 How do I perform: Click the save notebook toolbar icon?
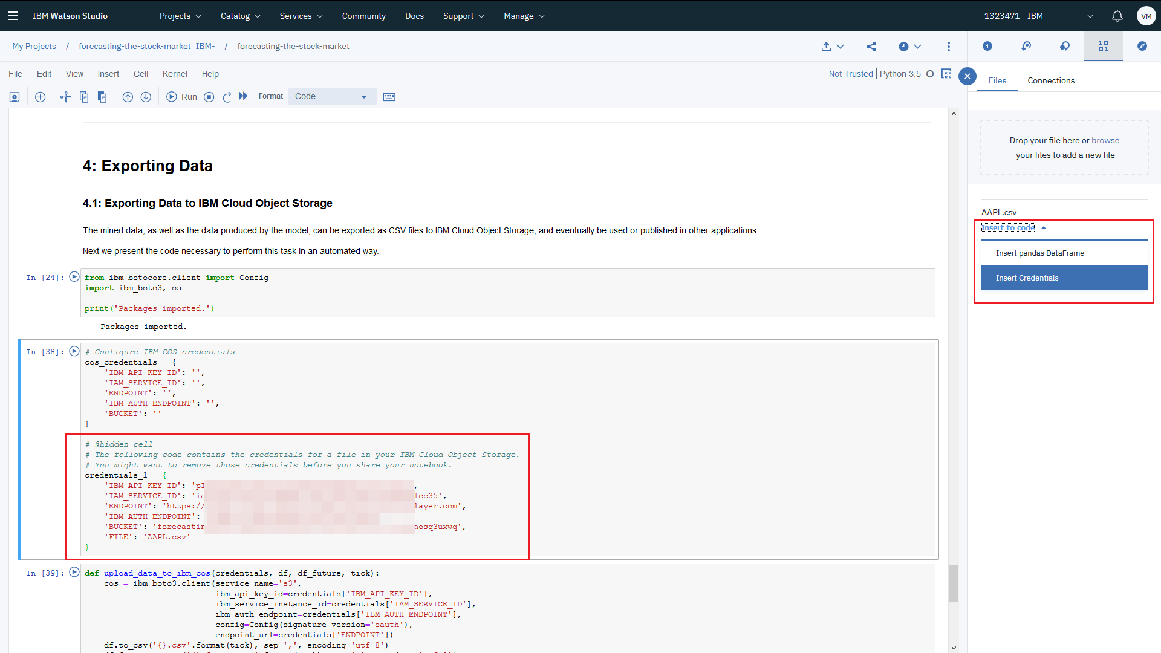click(x=15, y=97)
